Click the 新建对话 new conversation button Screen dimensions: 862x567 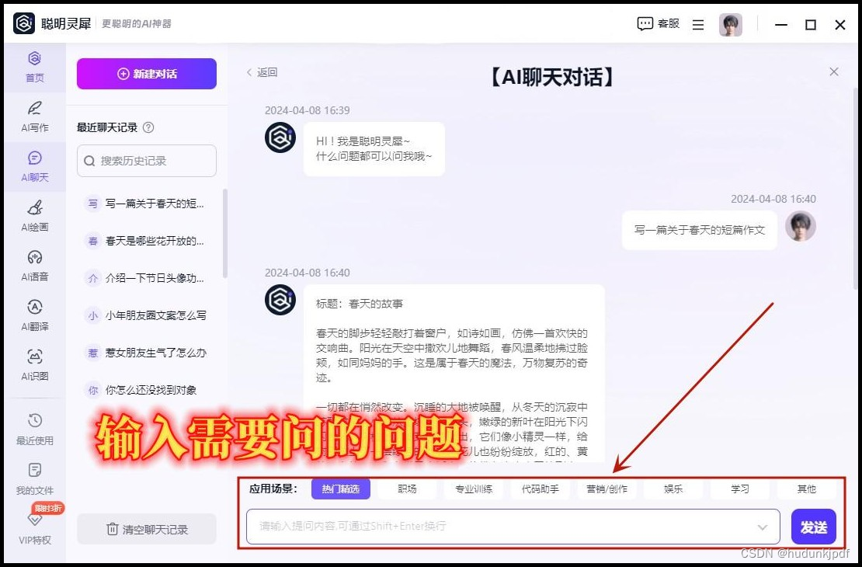tap(146, 74)
